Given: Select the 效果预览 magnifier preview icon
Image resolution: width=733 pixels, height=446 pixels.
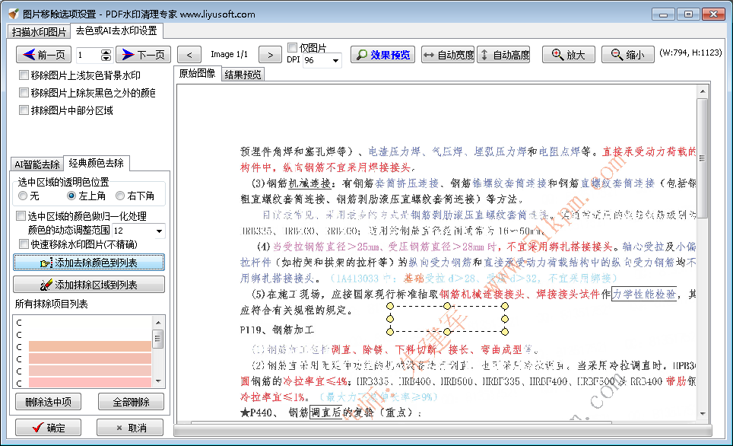Looking at the screenshot, I should tap(363, 54).
